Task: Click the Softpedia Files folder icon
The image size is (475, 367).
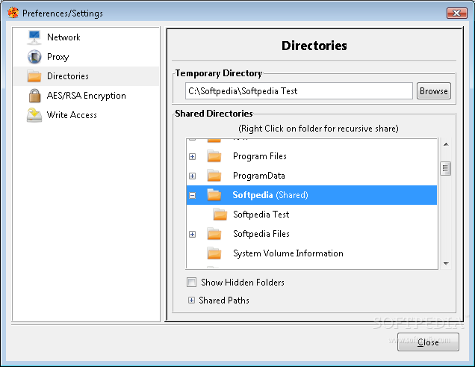Action: [x=214, y=234]
